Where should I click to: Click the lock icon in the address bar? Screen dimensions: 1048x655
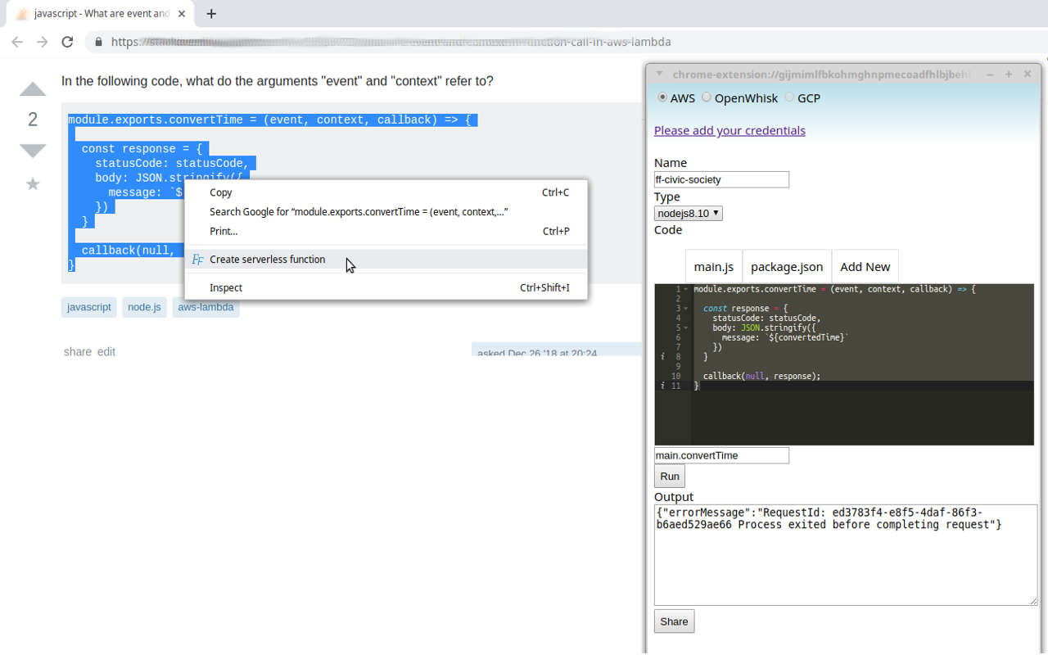coord(98,42)
